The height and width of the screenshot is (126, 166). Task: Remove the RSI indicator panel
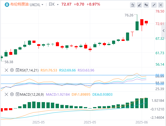(x=6, y=70)
